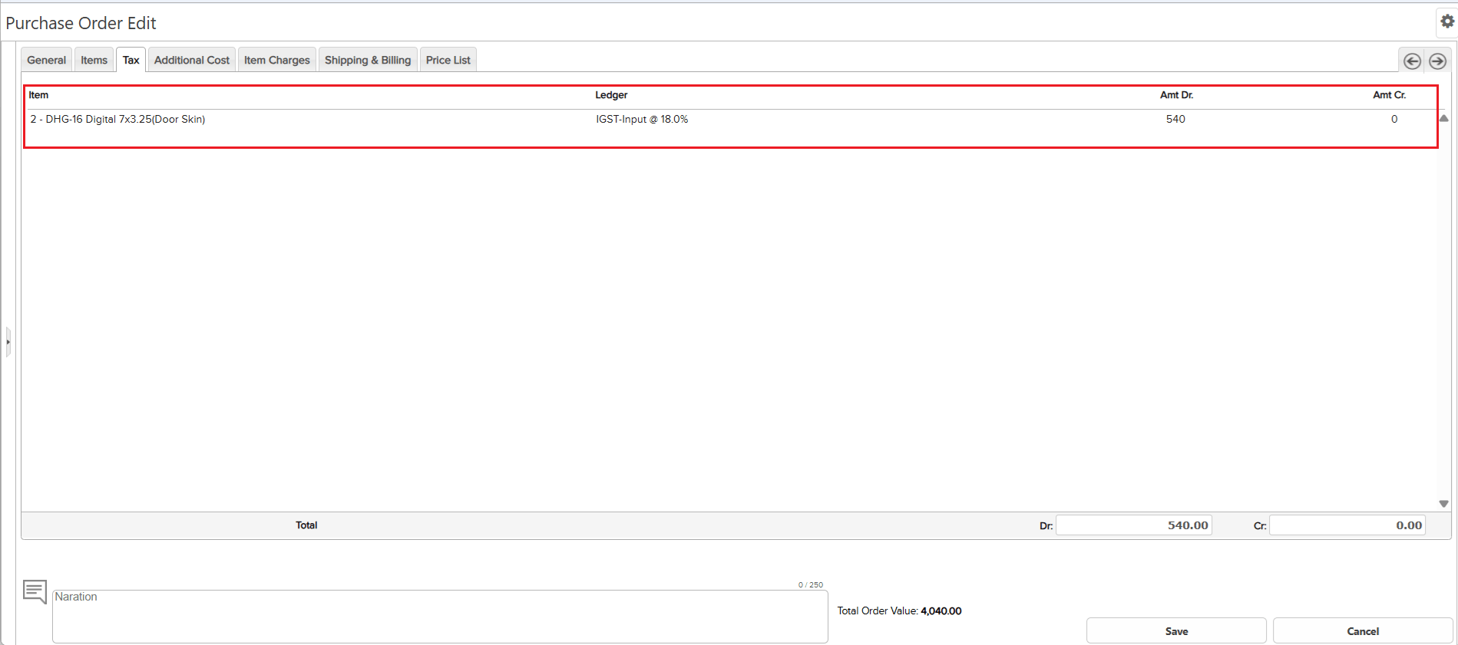Image resolution: width=1458 pixels, height=645 pixels.
Task: Click the next record arrow icon
Action: click(1437, 61)
